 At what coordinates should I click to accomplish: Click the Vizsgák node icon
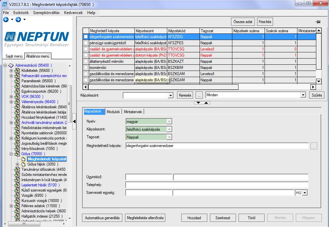point(18,195)
